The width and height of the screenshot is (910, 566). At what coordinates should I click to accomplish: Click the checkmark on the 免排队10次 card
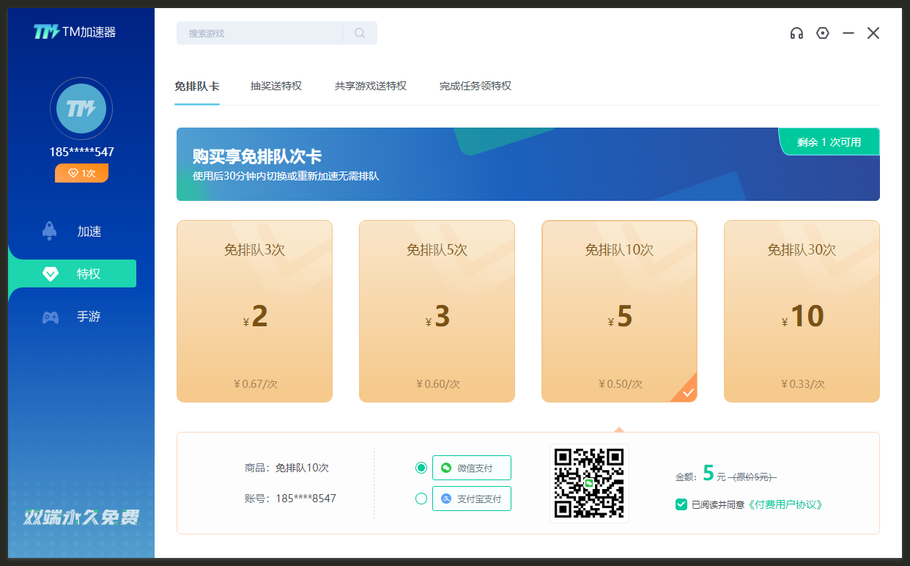687,392
